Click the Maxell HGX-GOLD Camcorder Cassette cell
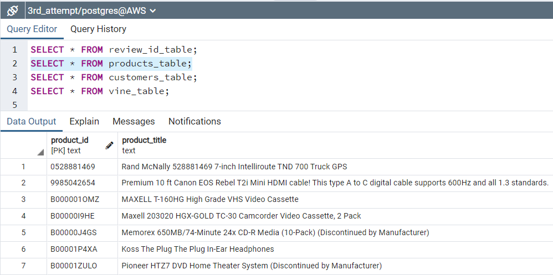Screen dimensions: 553x275 [x=335, y=216]
